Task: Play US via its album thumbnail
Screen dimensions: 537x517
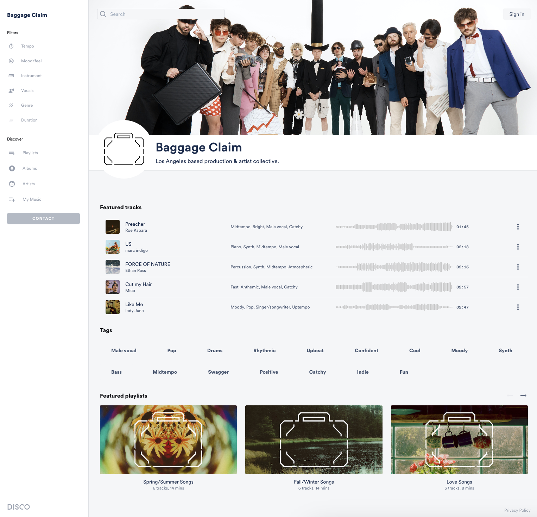Action: 113,247
